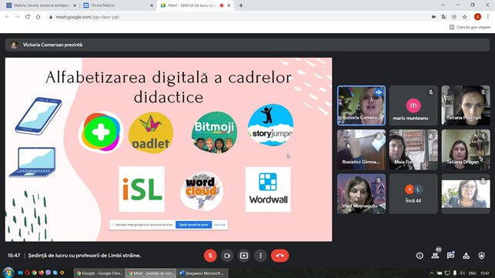495x278 pixels.
Task: Click the Flipgrid green plus logo on slide
Action: pos(101,132)
